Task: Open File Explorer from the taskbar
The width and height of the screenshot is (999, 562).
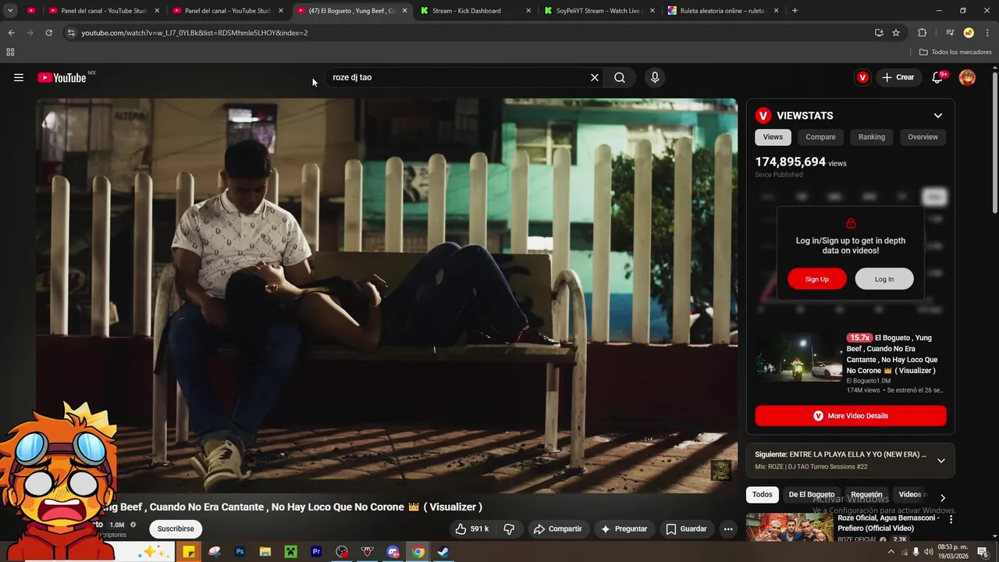Action: (265, 552)
